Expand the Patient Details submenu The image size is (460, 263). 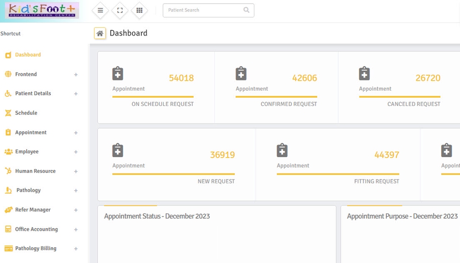click(x=76, y=94)
